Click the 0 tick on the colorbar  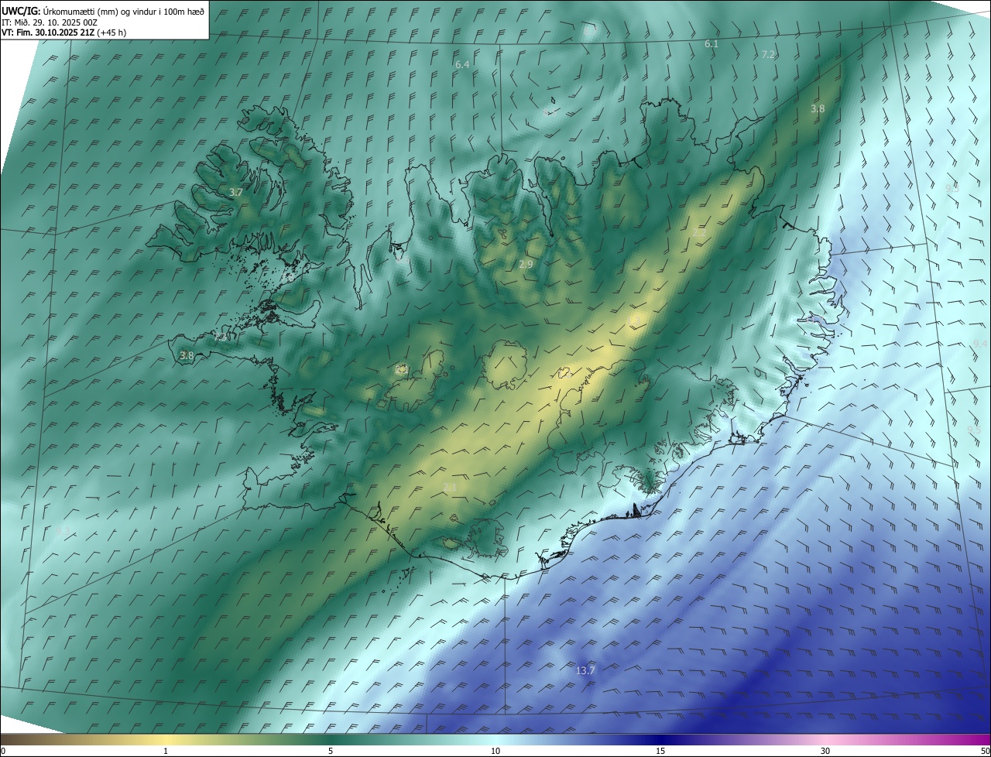click(3, 751)
